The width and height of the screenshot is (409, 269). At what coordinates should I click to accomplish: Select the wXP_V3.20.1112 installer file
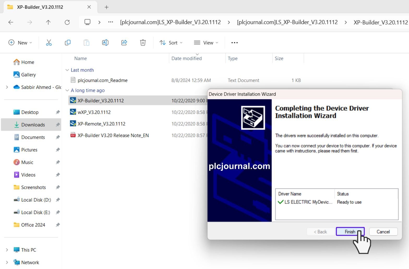(x=94, y=112)
